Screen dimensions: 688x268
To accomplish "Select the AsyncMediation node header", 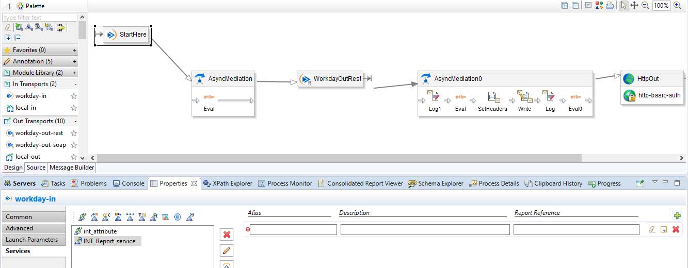I will coord(223,79).
